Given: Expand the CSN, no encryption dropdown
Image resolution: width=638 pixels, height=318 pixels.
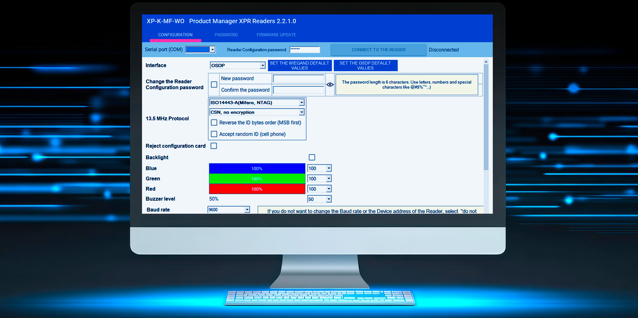Looking at the screenshot, I should point(301,113).
